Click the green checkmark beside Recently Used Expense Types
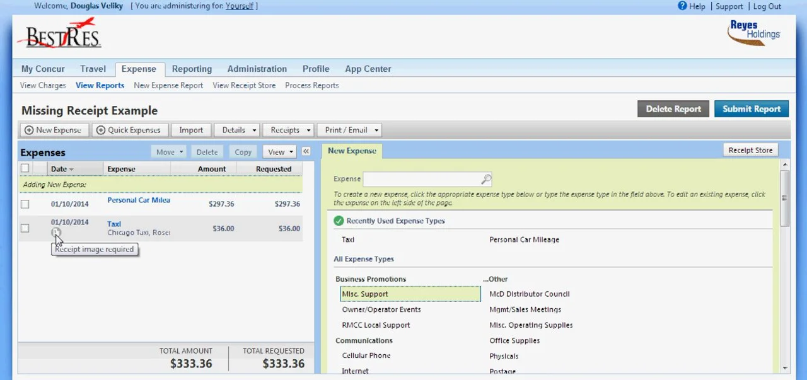The image size is (807, 380). coord(339,221)
